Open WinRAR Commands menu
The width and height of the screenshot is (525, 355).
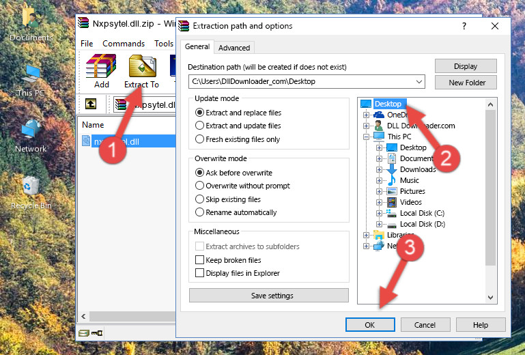coord(124,44)
